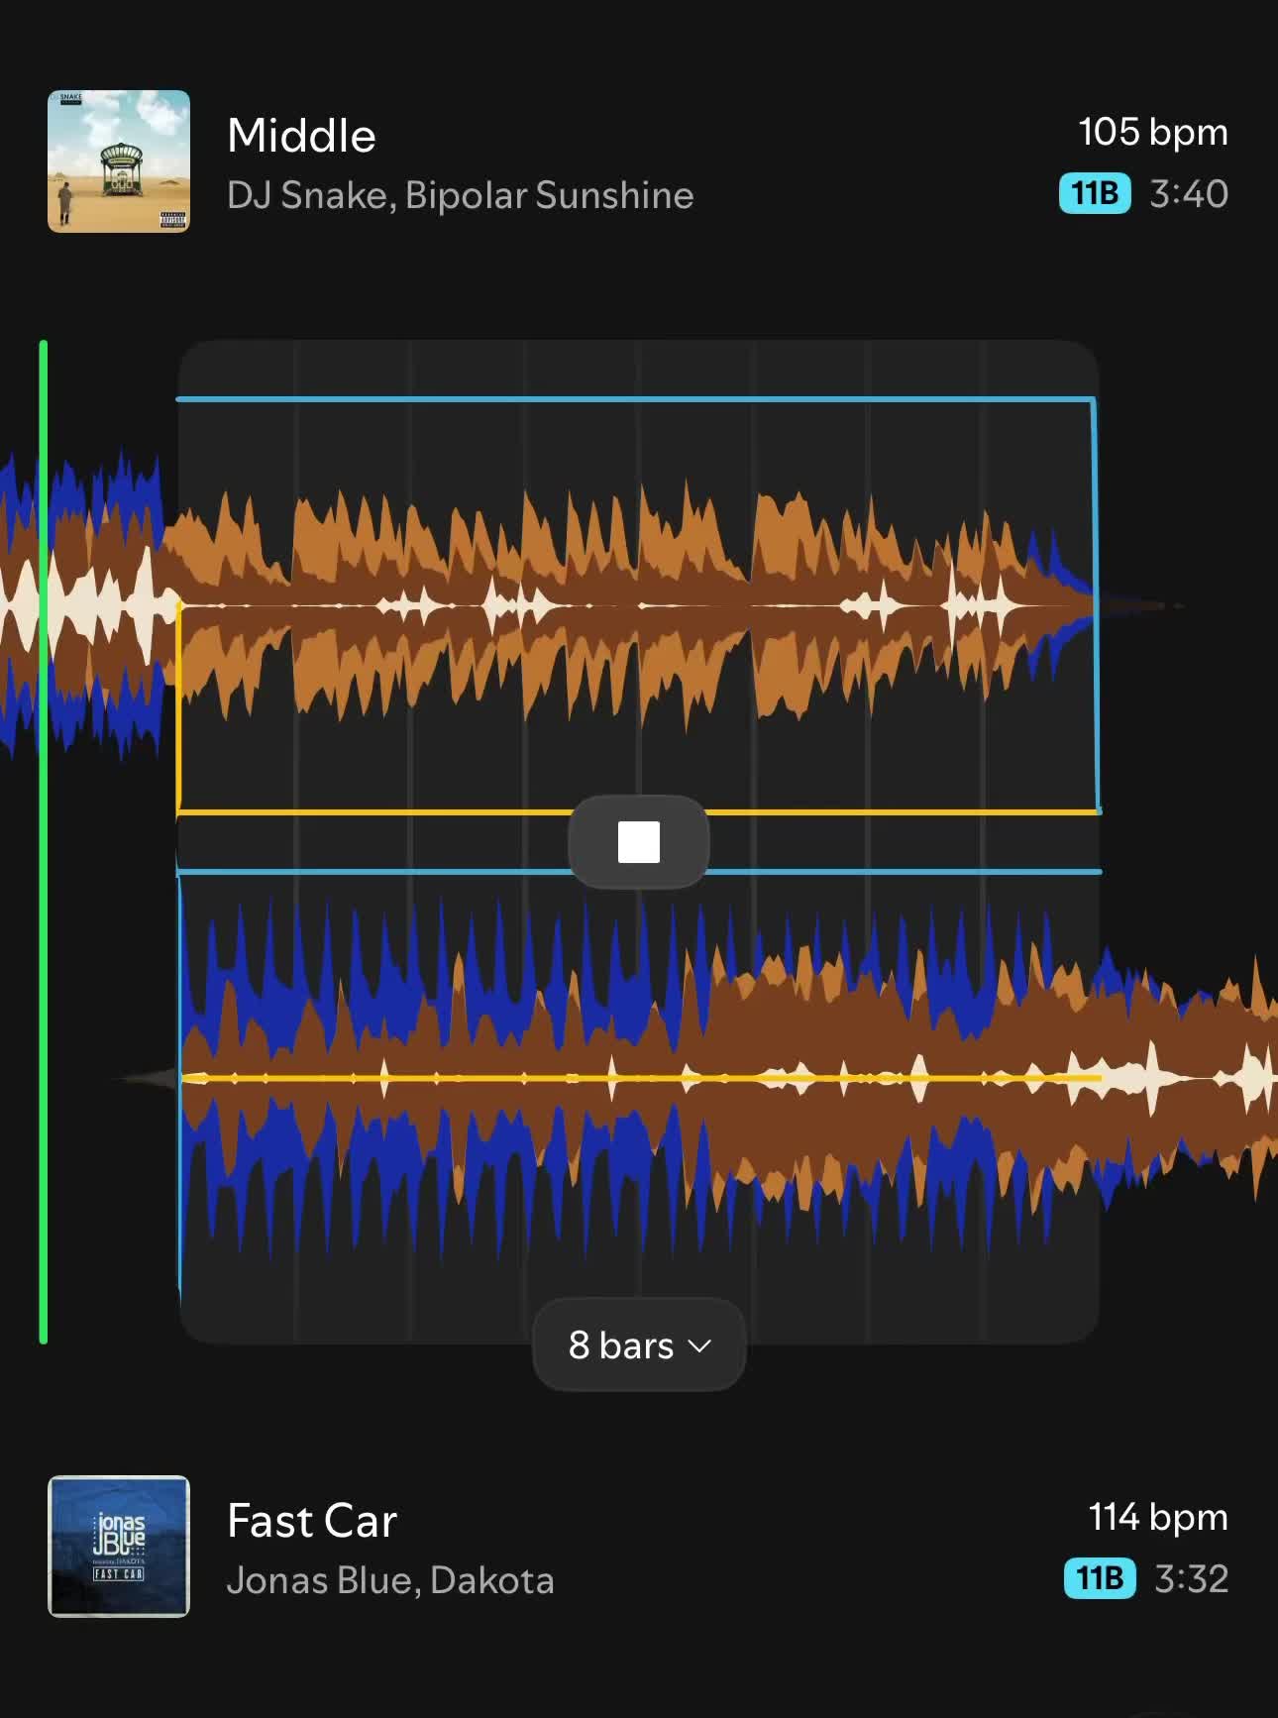Click artist name DJ Snake, Bipolar Sunshine
1278x1718 pixels.
pyautogui.click(x=460, y=195)
